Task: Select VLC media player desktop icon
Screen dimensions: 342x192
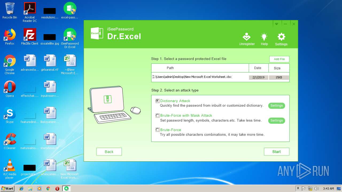Action: (10, 169)
